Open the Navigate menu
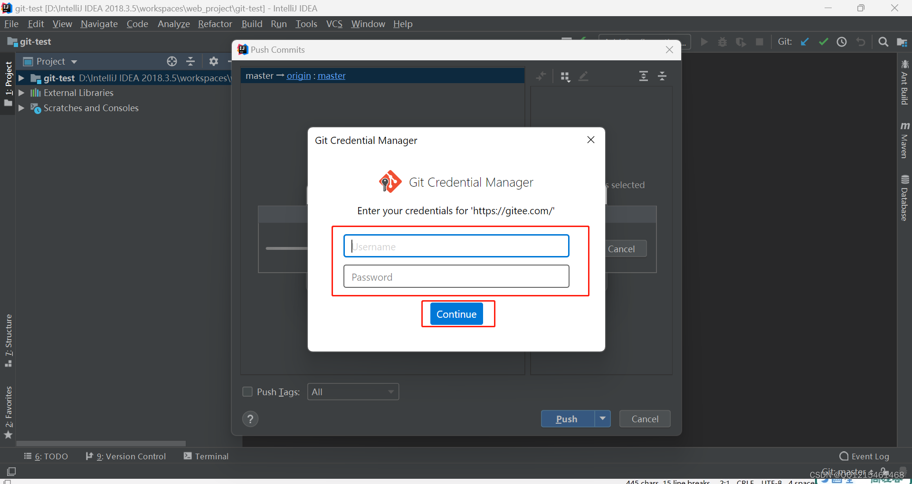This screenshot has height=484, width=912. (99, 24)
